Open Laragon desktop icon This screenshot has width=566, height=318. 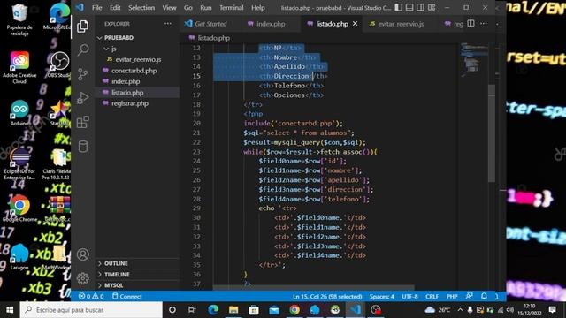tap(19, 257)
